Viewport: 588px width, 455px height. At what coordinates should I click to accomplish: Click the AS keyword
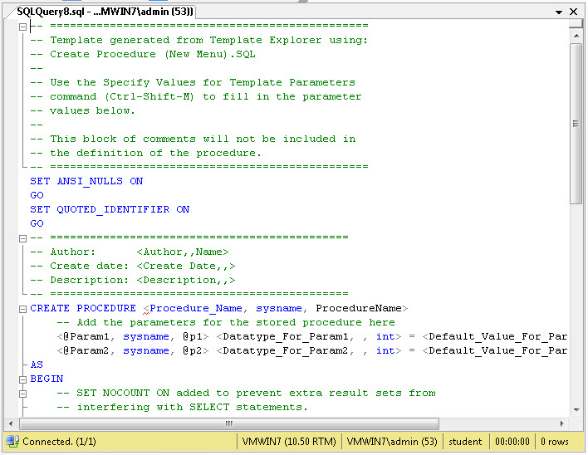pos(37,364)
